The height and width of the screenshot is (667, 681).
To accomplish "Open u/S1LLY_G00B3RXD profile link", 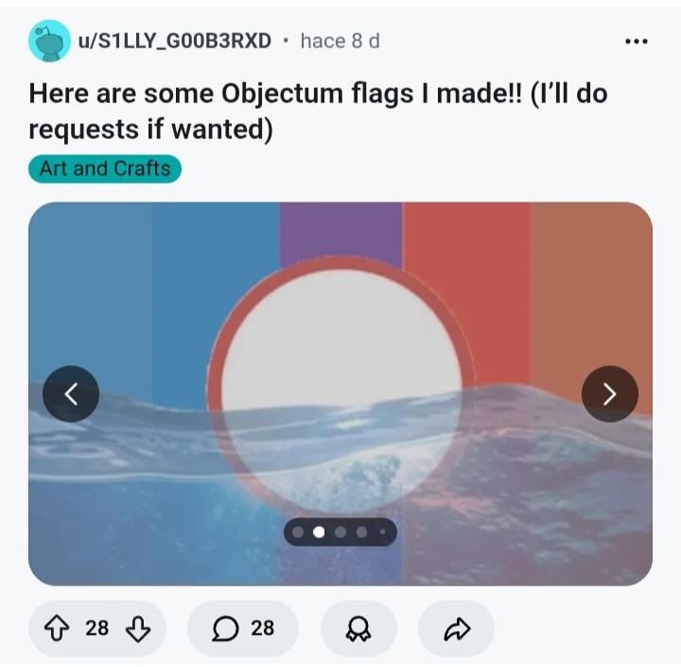I will [175, 42].
